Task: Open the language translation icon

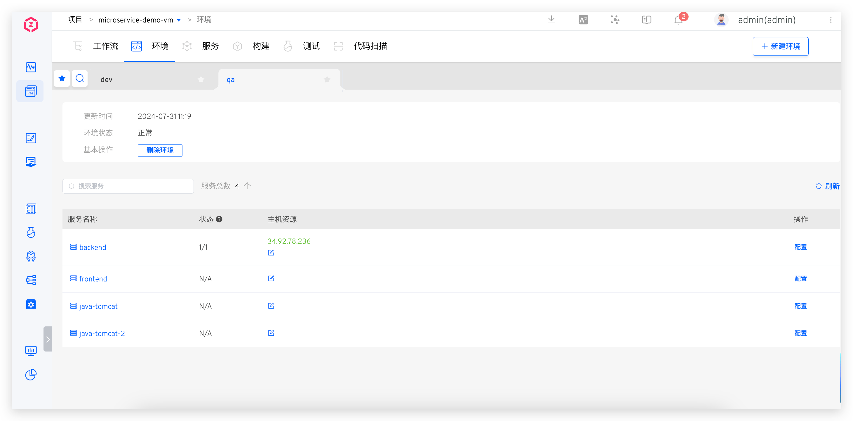Action: [583, 20]
